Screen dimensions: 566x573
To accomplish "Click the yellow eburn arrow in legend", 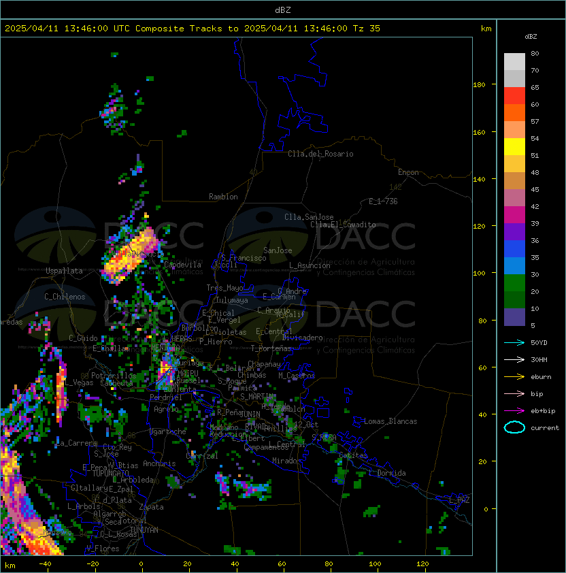I will [x=514, y=377].
